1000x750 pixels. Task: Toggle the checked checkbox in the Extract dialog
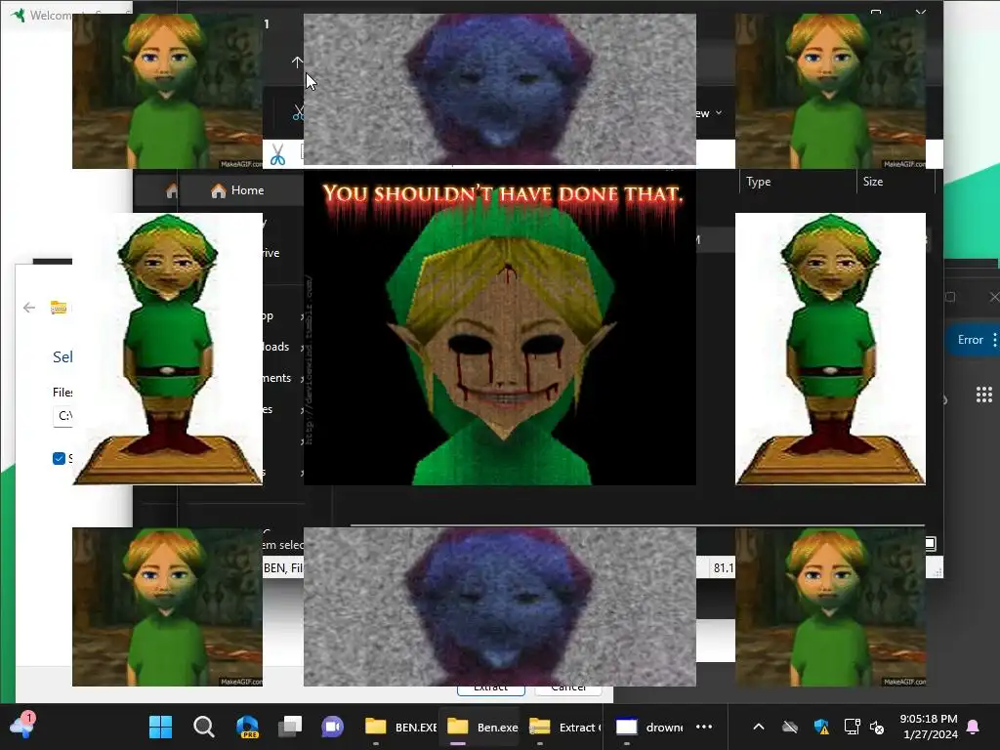tap(59, 459)
